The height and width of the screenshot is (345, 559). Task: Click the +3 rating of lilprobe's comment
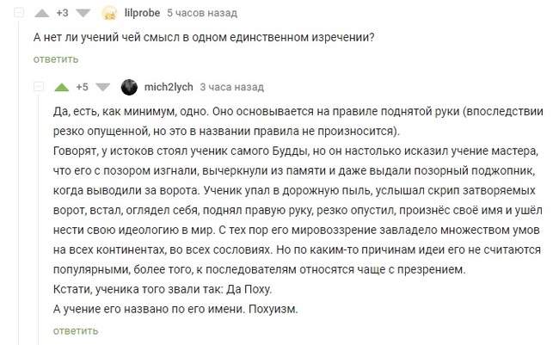[x=62, y=14]
